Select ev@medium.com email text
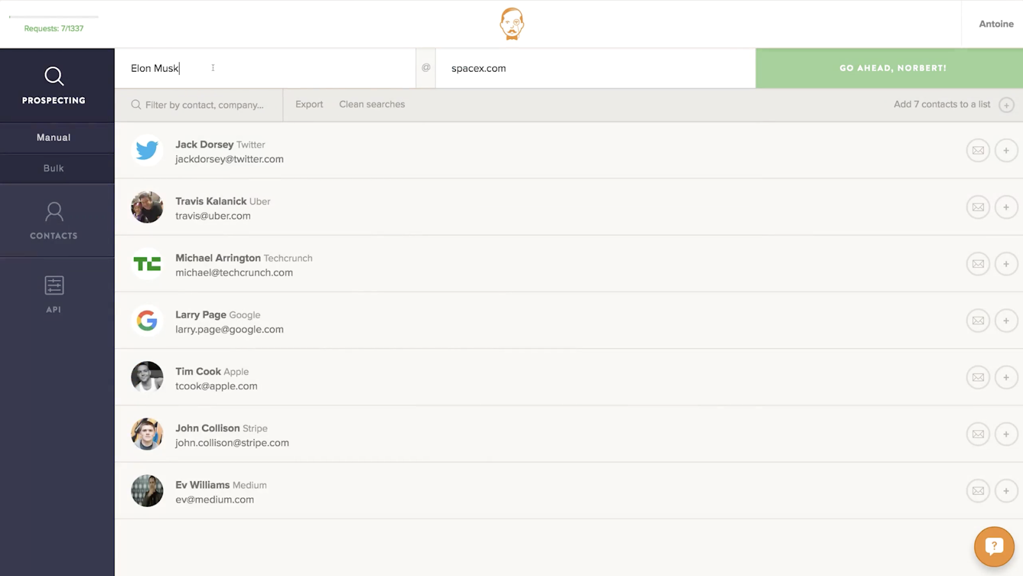 (215, 499)
